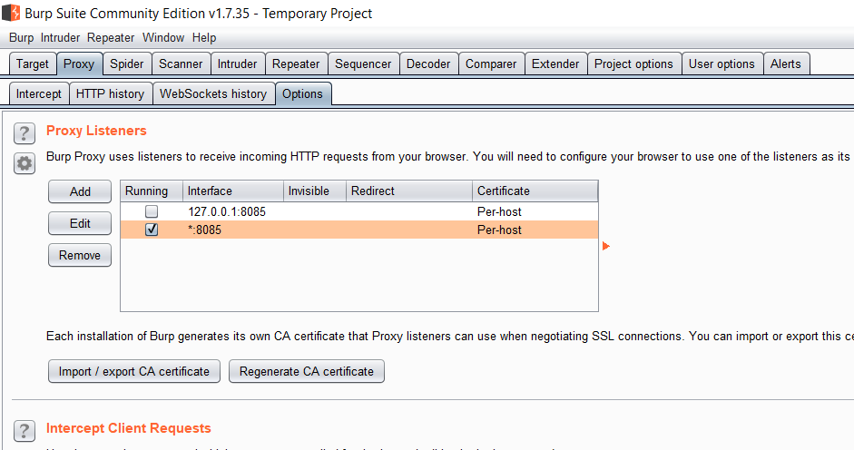Screen dimensions: 854x450
Task: Click Import / export CA certificate
Action: tap(134, 372)
